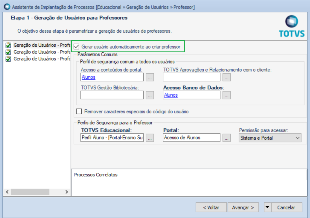Open the Alunos link under Acesso Banco de Dados

[171, 95]
